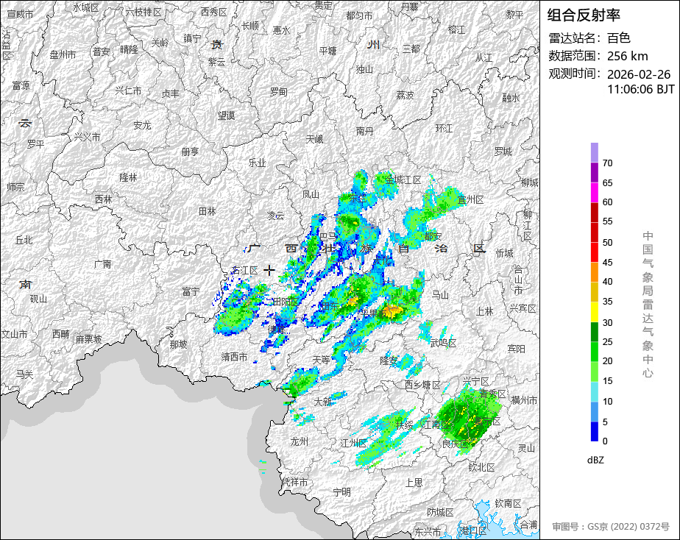This screenshot has width=680, height=540.
Task: Click the 宜州区 map label
Action: click(470, 200)
